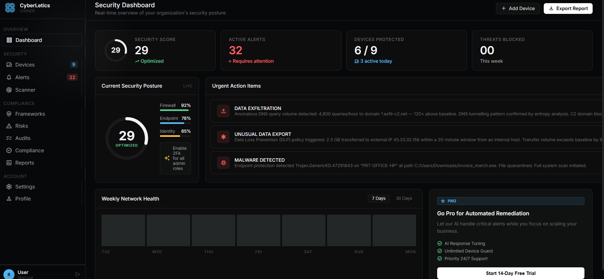Open the Reports page

click(42, 163)
